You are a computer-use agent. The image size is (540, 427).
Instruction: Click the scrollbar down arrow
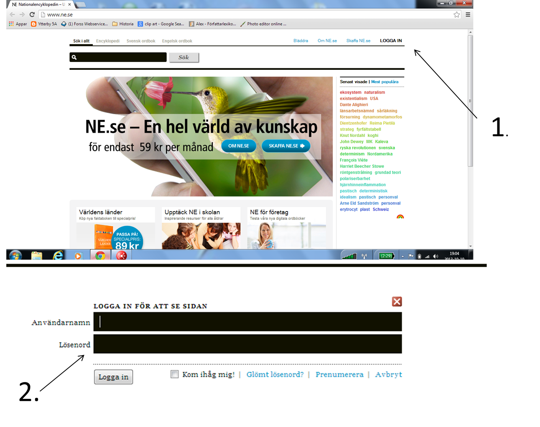(x=470, y=246)
